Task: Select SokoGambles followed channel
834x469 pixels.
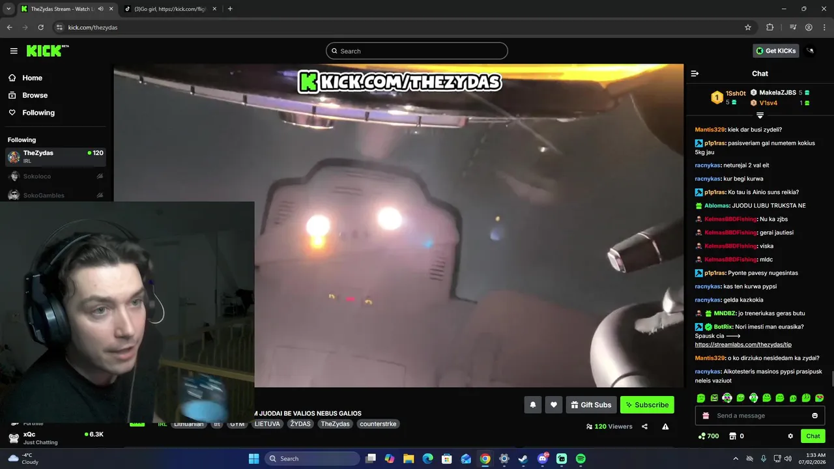Action: tap(55, 195)
